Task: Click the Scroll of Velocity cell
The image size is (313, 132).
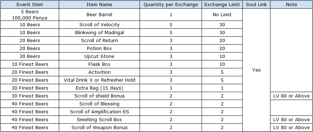Action: coord(99,25)
